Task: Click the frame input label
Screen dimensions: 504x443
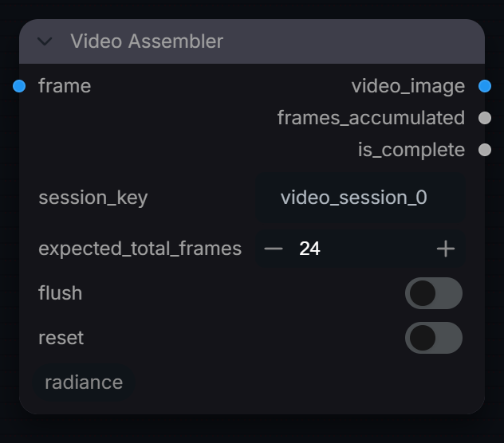Action: coord(65,86)
